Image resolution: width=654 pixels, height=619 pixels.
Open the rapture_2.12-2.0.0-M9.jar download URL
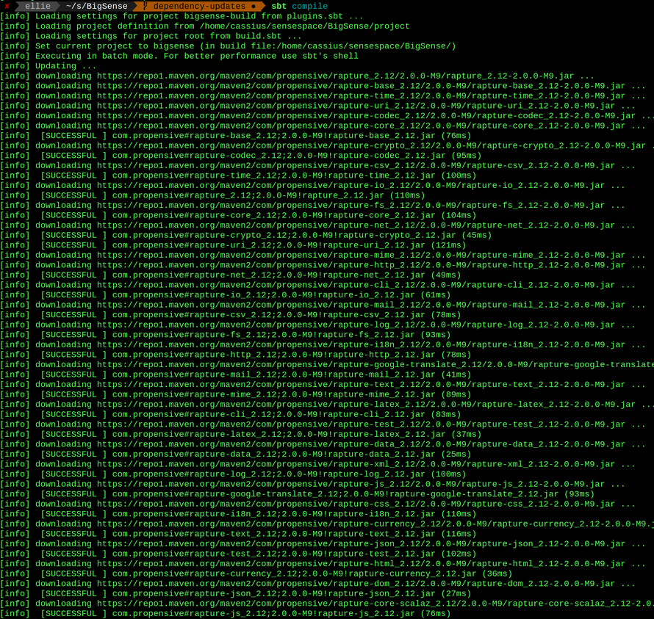point(336,76)
